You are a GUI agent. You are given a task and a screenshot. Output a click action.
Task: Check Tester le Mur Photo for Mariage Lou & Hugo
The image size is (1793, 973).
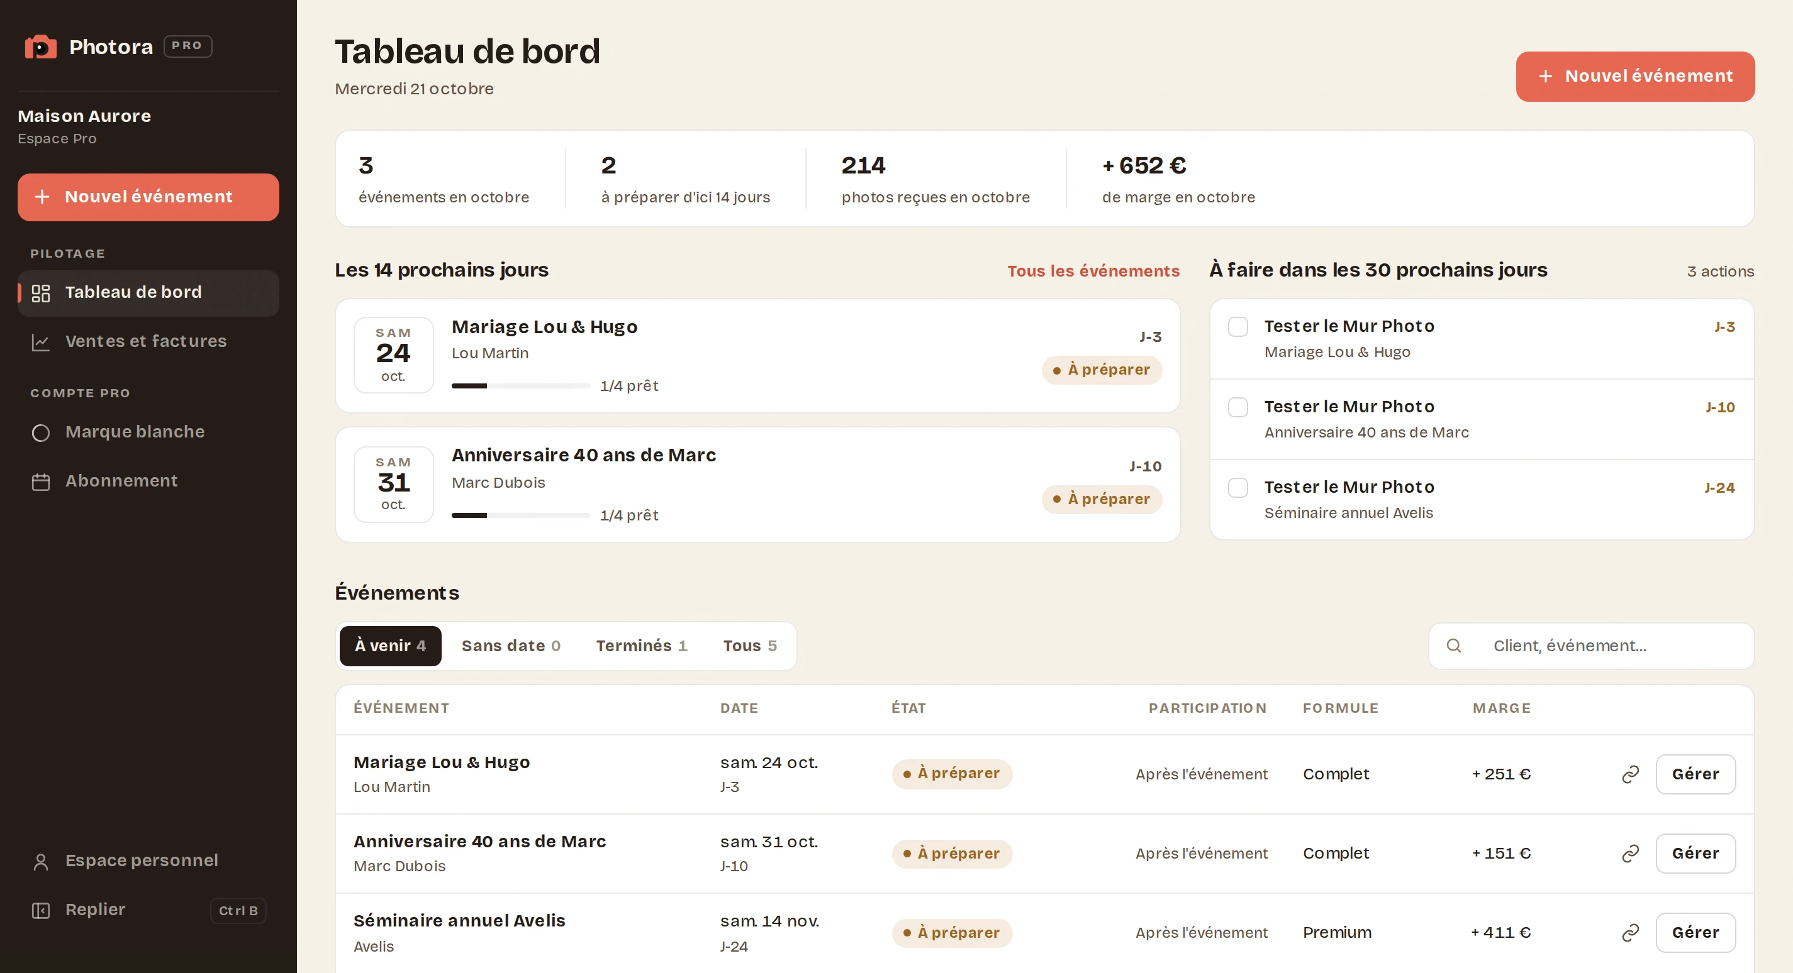point(1238,327)
